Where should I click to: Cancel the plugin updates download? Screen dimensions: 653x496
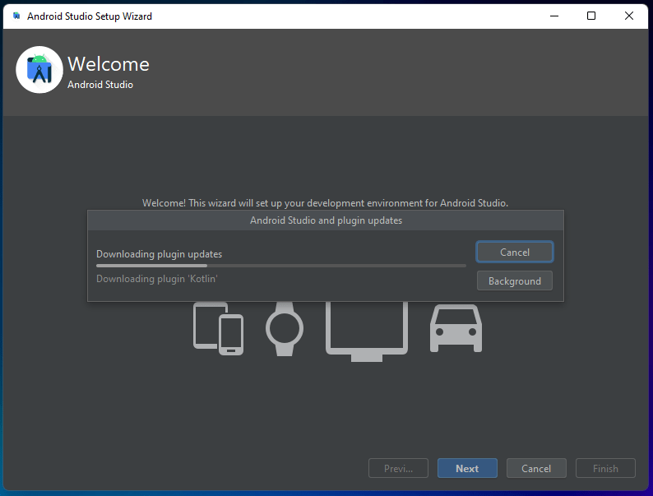coord(515,252)
